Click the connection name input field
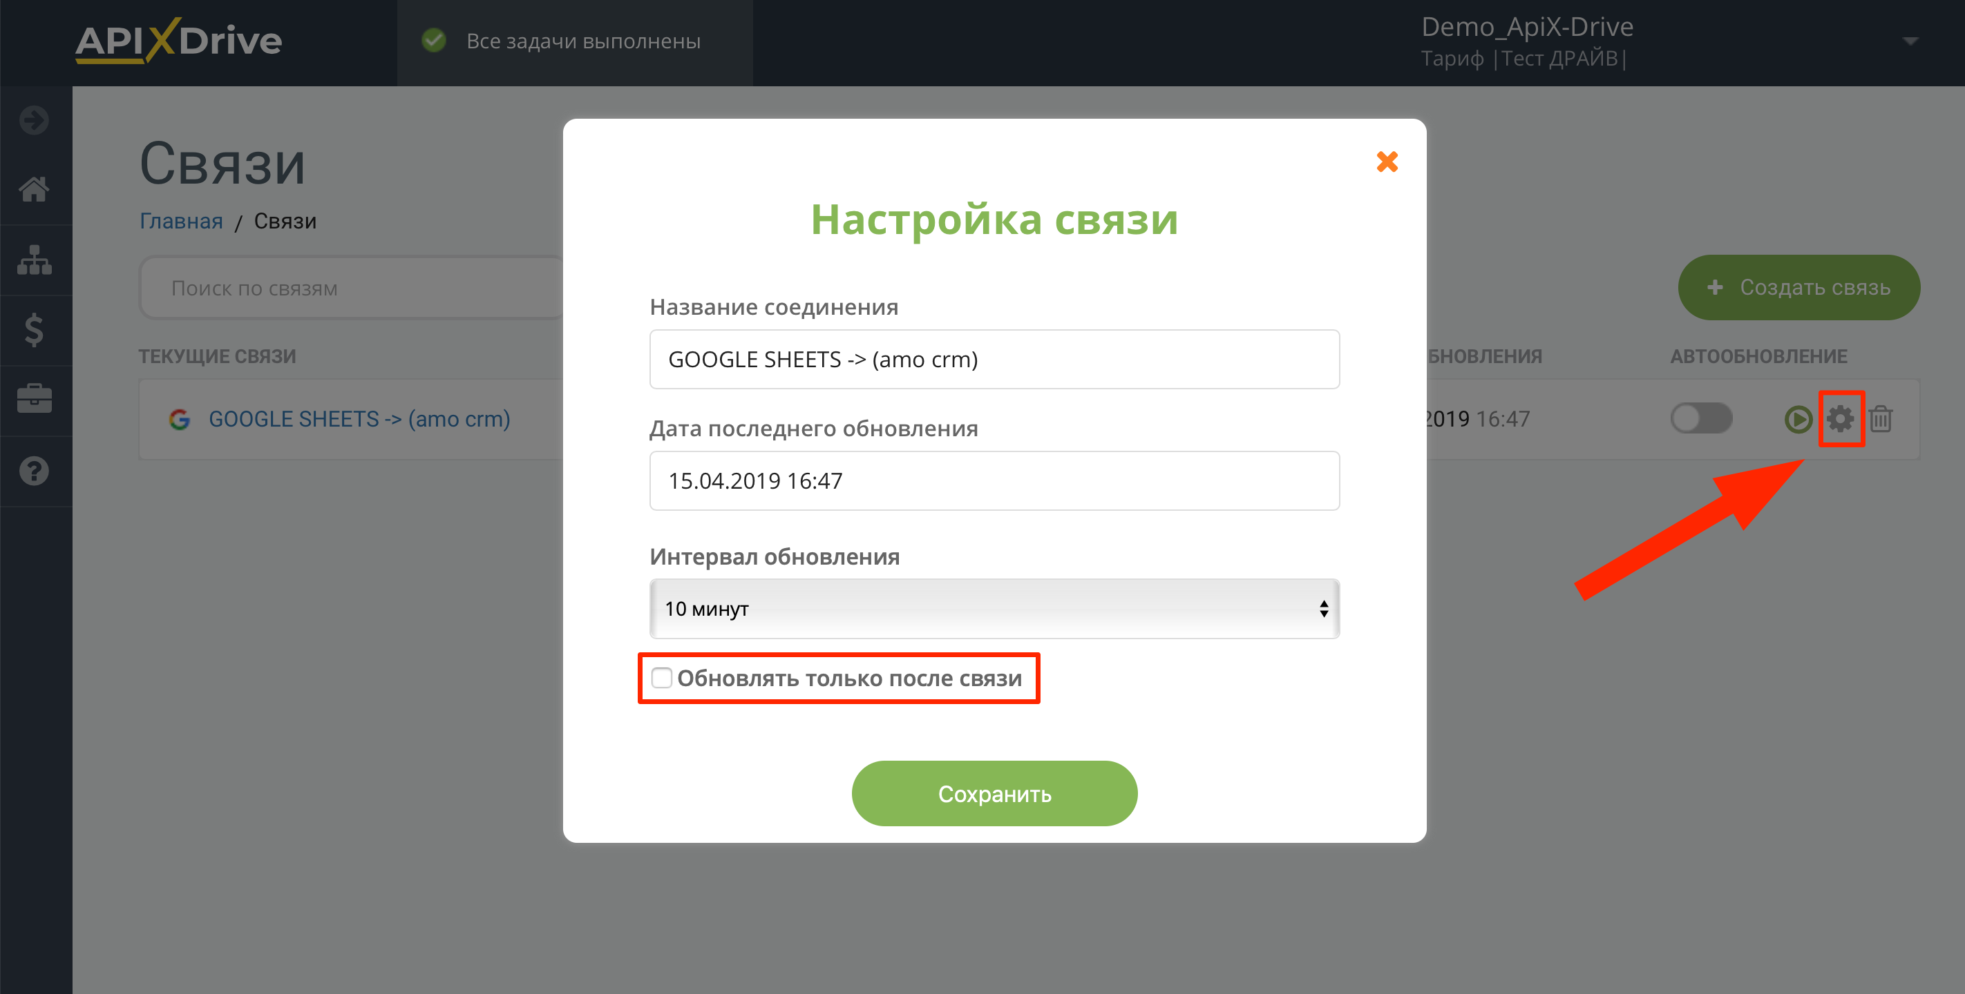1965x994 pixels. tap(994, 359)
